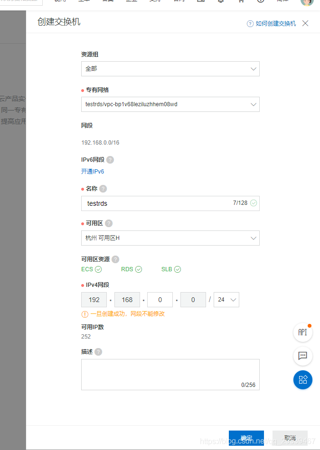This screenshot has width=320, height=450.
Task: Click the ECS resource label
Action: pyautogui.click(x=87, y=269)
